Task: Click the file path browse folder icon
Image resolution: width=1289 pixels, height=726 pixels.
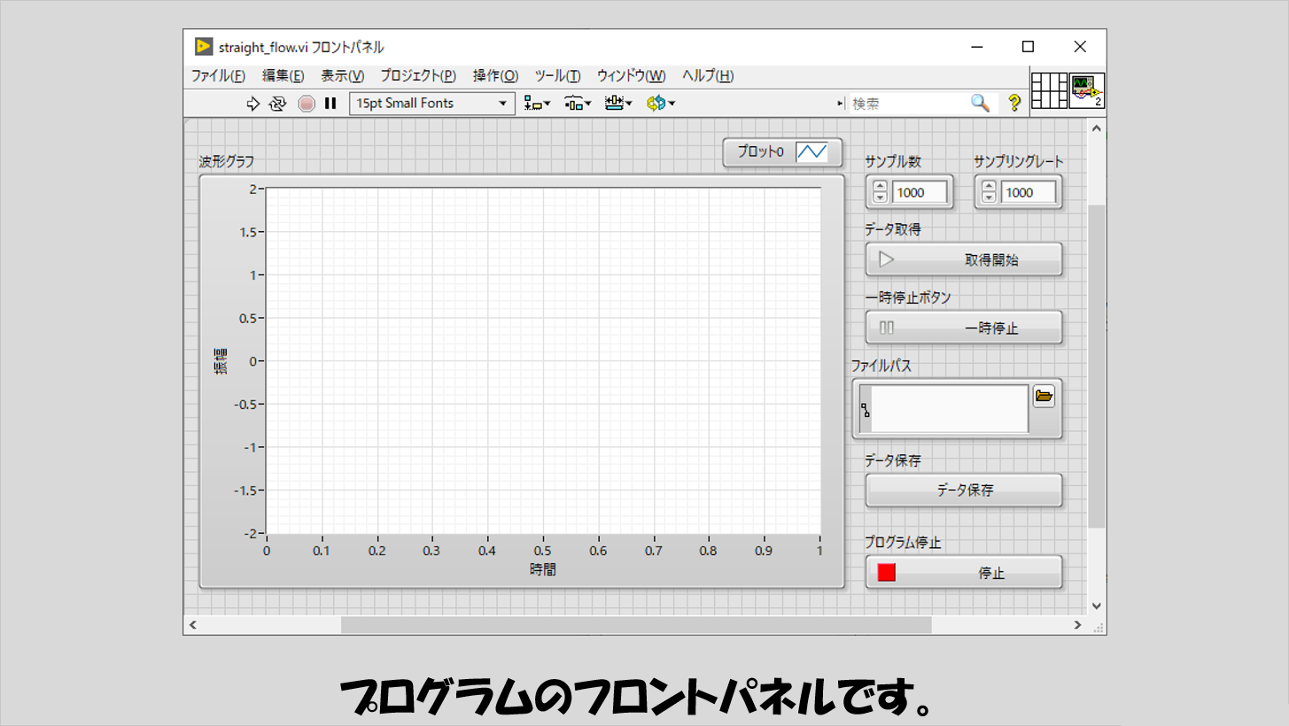Action: (1044, 396)
